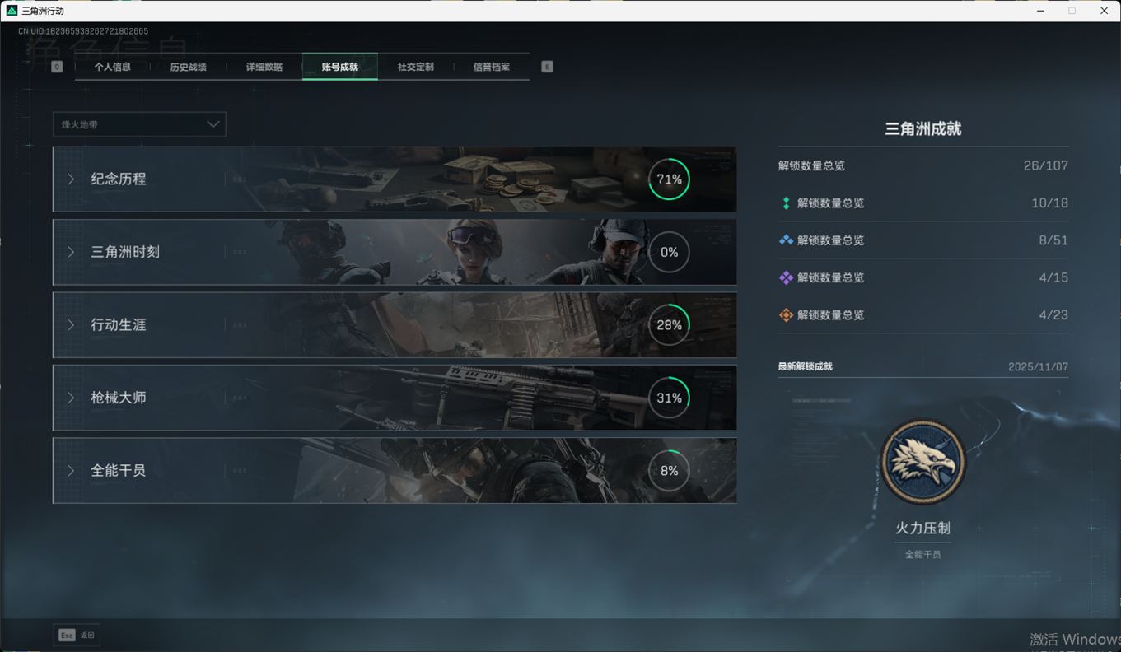Click the blue diamond tier achievement icon
This screenshot has width=1121, height=652.
786,240
